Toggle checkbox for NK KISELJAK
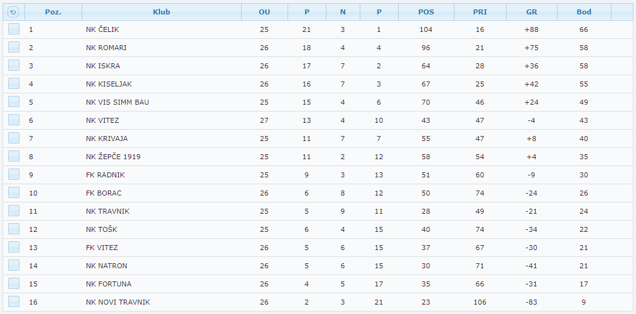The image size is (636, 314). click(14, 84)
